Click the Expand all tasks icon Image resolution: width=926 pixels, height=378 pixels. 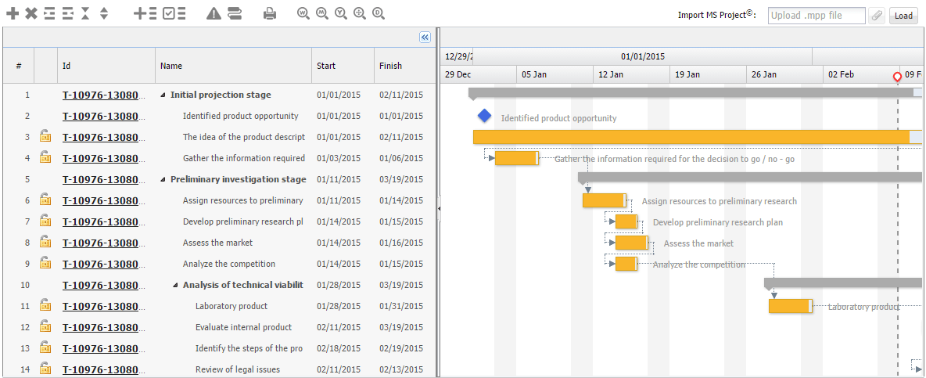pos(104,13)
